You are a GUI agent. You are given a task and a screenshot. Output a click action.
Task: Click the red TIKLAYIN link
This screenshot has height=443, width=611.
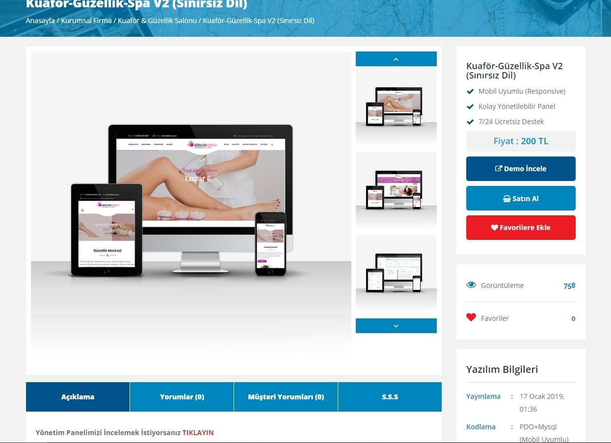198,433
